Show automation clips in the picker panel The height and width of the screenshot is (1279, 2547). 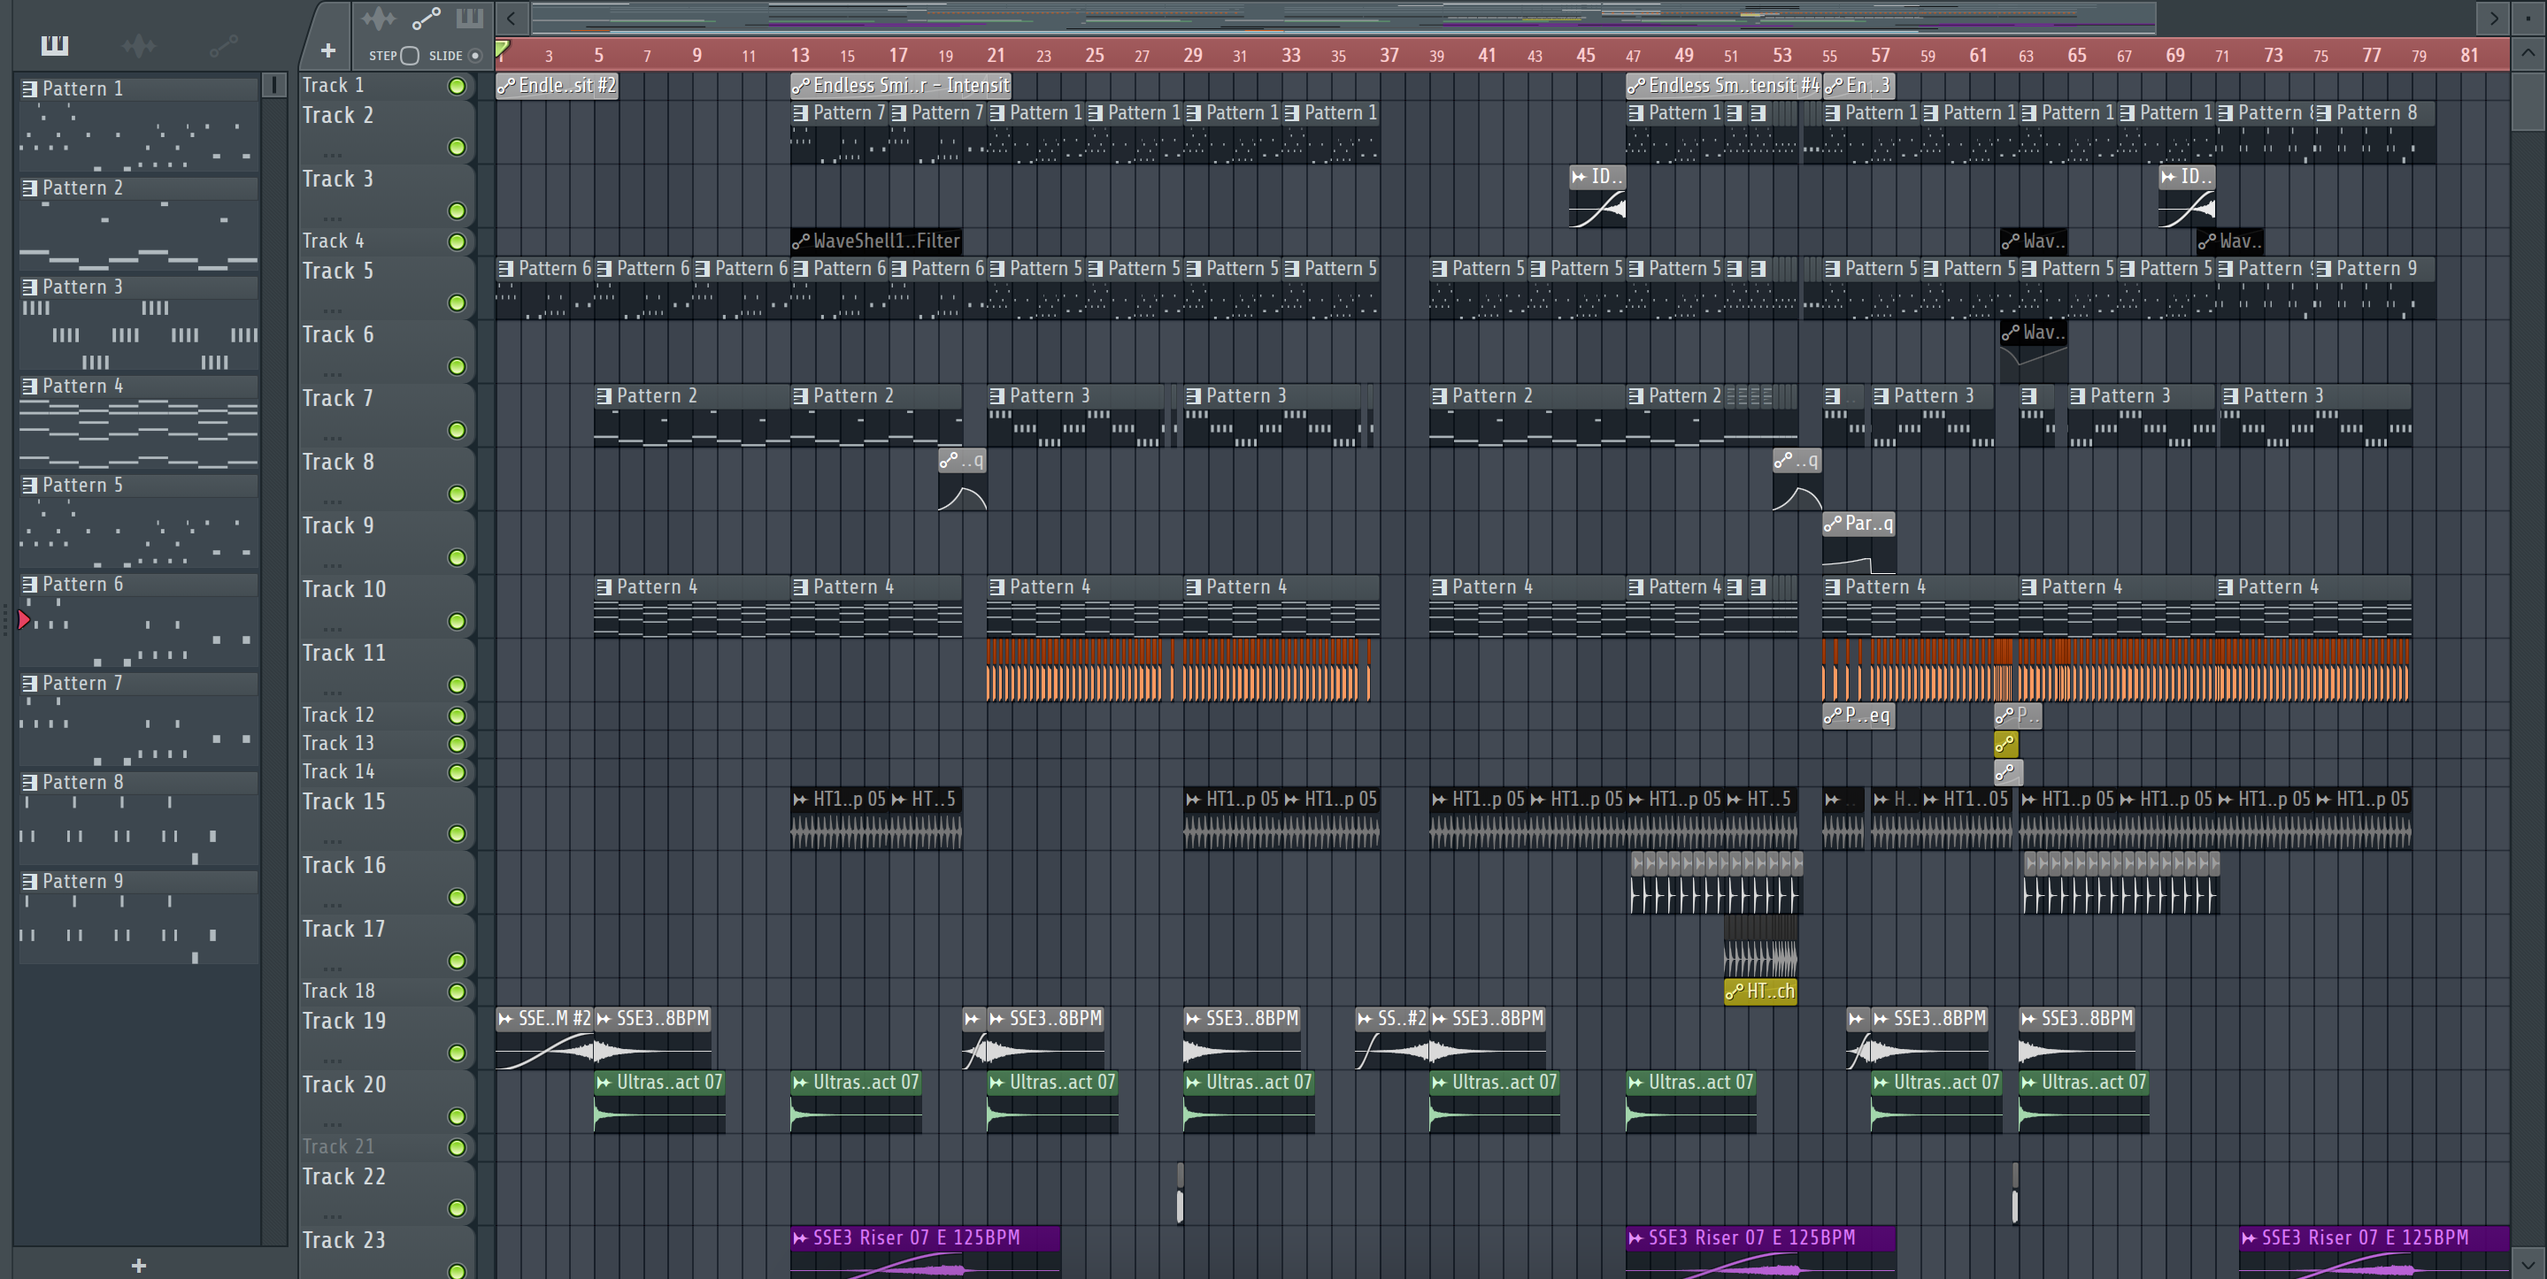[223, 44]
